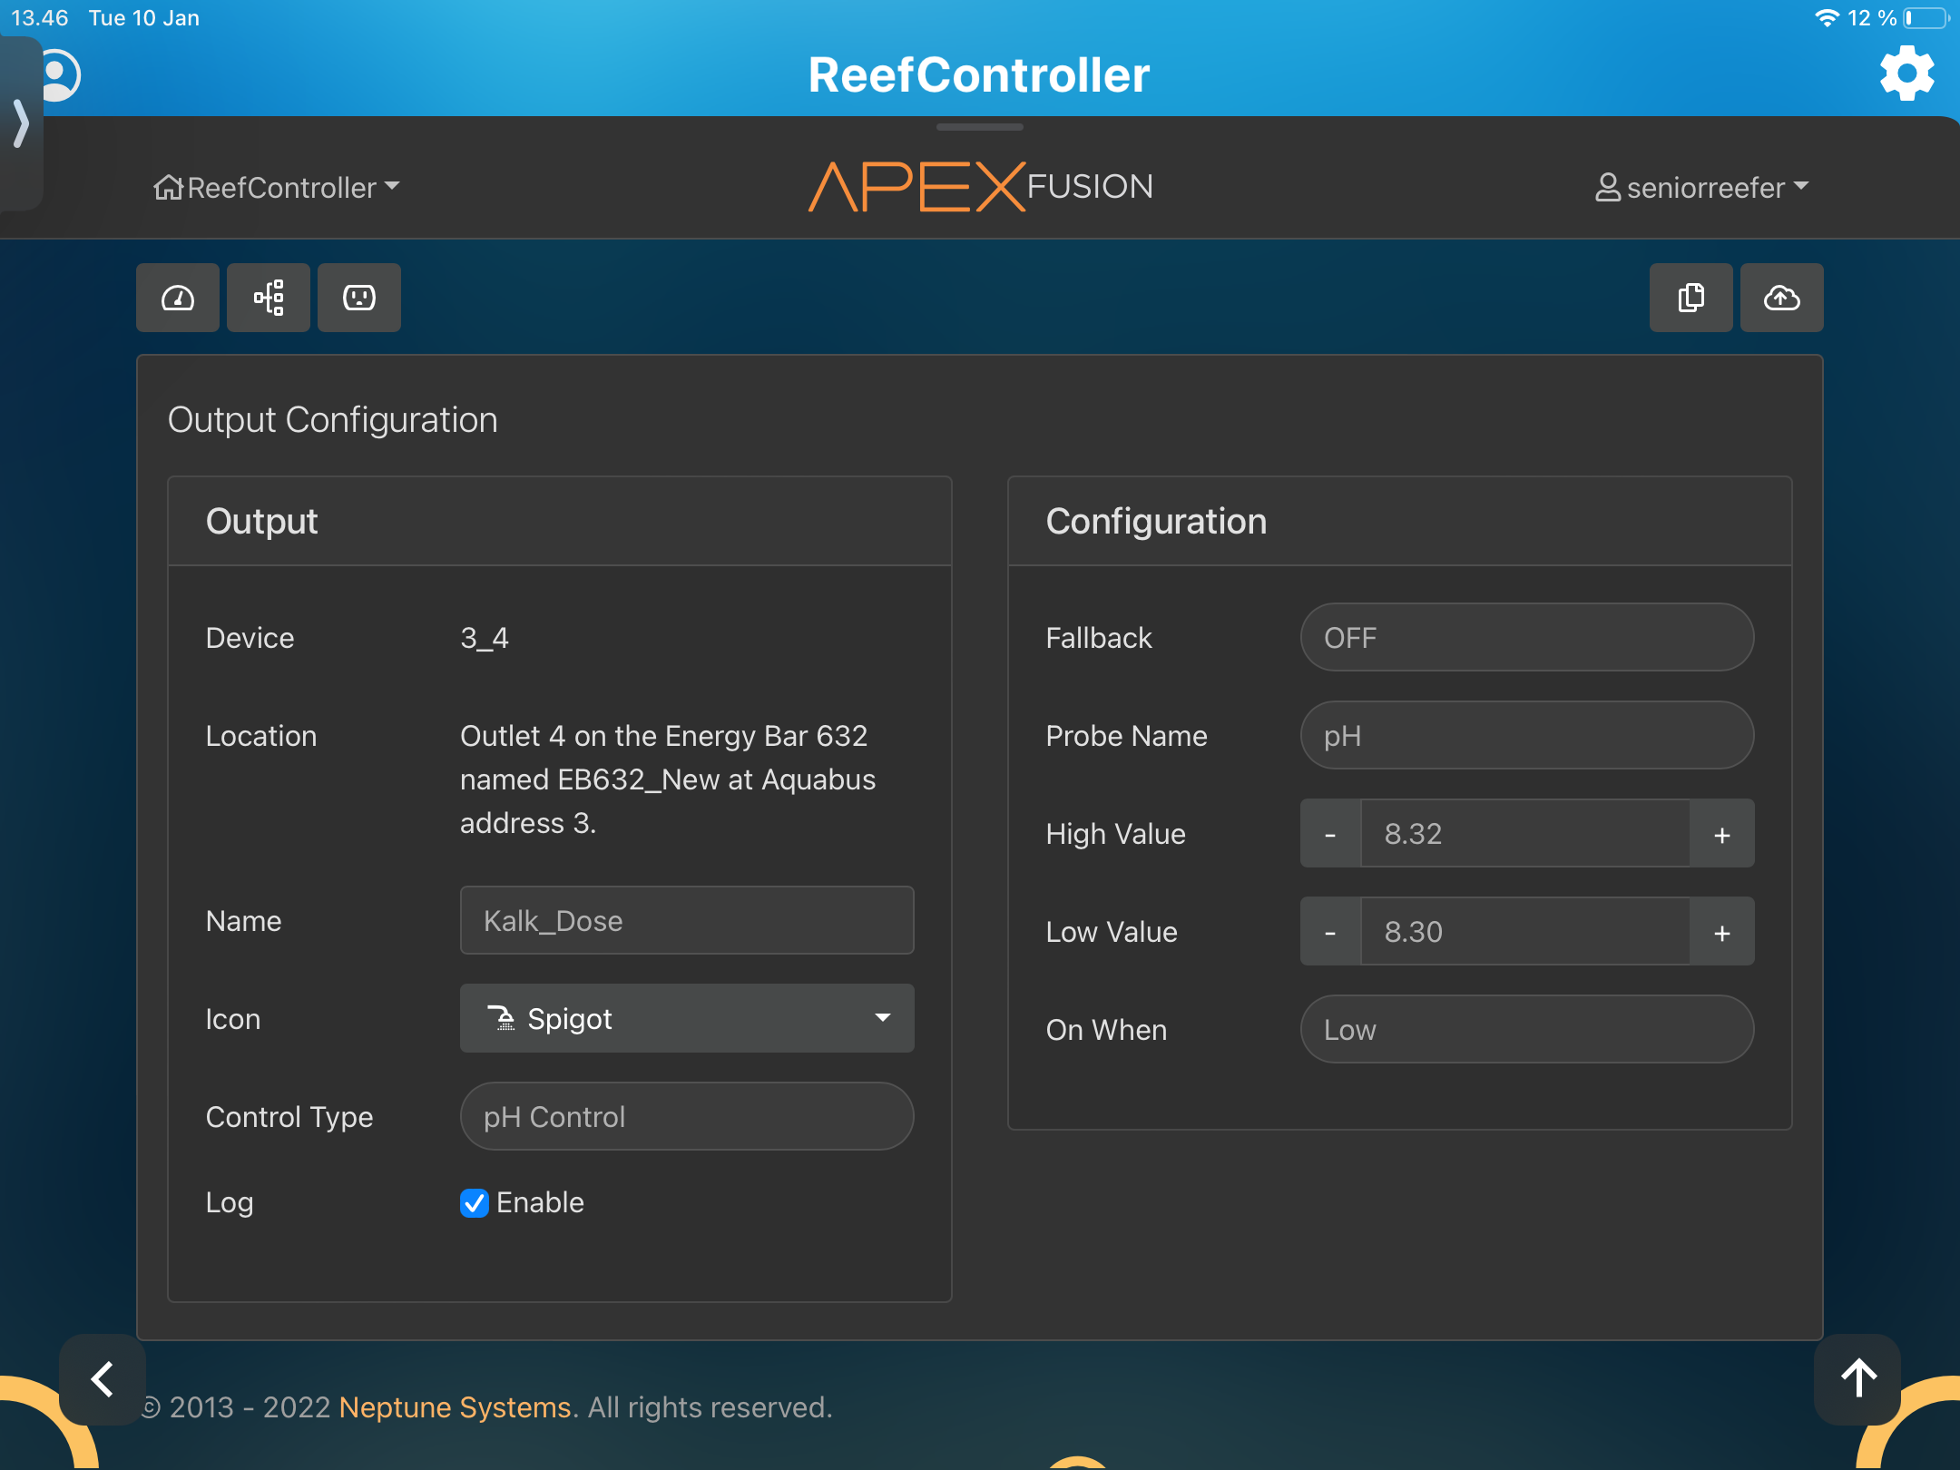
Task: Click the cloud upload icon
Action: point(1781,298)
